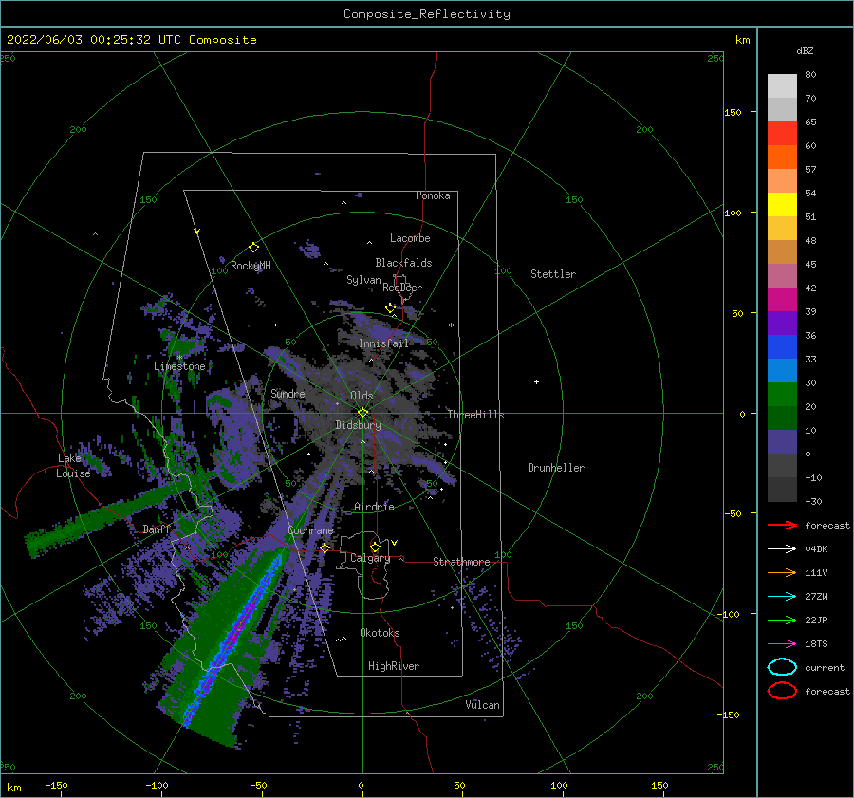Click the Airdrie city label
The height and width of the screenshot is (798, 854).
pyautogui.click(x=374, y=507)
